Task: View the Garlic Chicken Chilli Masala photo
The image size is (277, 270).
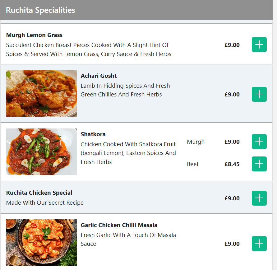Action: click(x=42, y=243)
